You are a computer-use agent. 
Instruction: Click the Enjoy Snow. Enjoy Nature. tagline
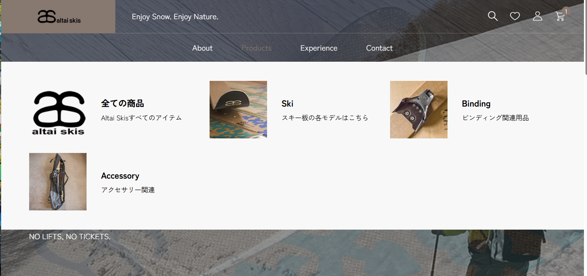coord(175,17)
